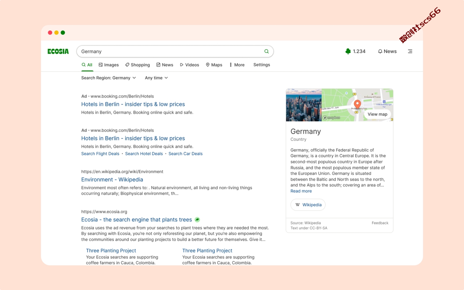Open first Hotels in Berlin ad link
464x290 pixels.
[x=133, y=104]
